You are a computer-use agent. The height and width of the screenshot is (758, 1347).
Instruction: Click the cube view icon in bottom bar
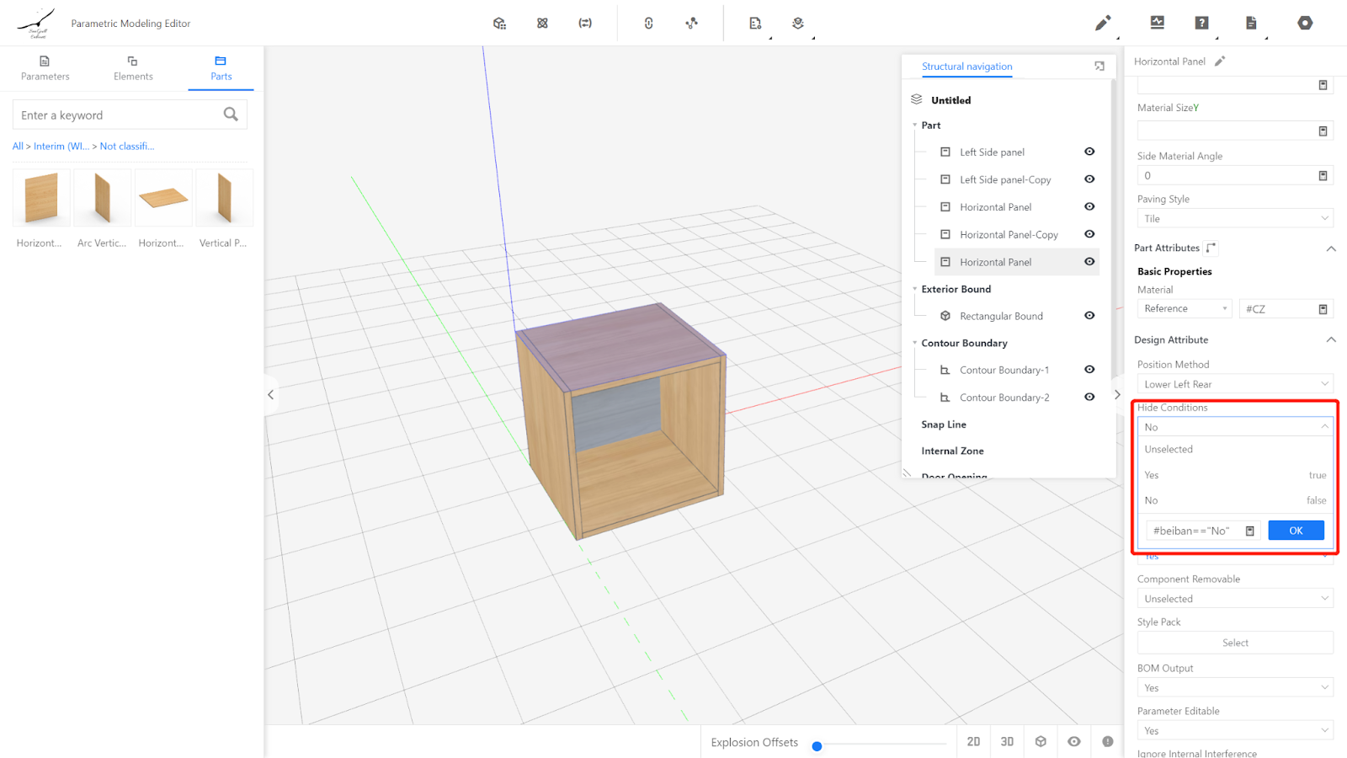point(1041,742)
